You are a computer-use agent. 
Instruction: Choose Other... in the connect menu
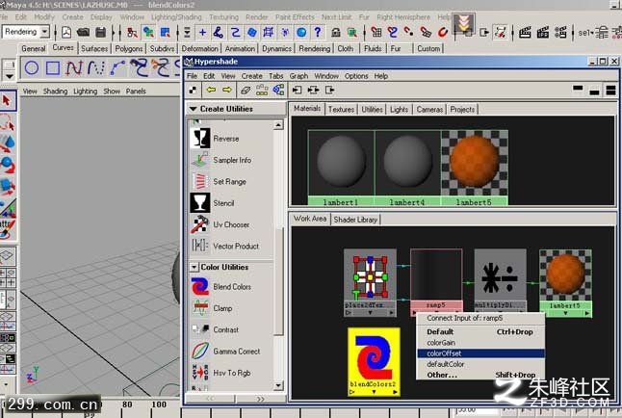(x=481, y=375)
